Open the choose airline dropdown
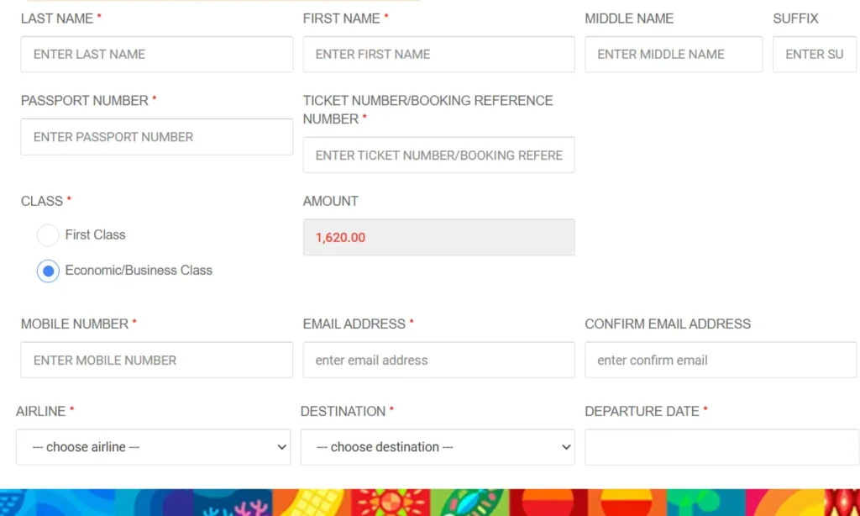The height and width of the screenshot is (516, 860). click(x=153, y=447)
